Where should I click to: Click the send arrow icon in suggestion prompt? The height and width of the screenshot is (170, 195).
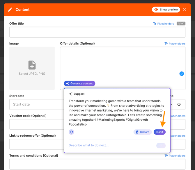161,145
